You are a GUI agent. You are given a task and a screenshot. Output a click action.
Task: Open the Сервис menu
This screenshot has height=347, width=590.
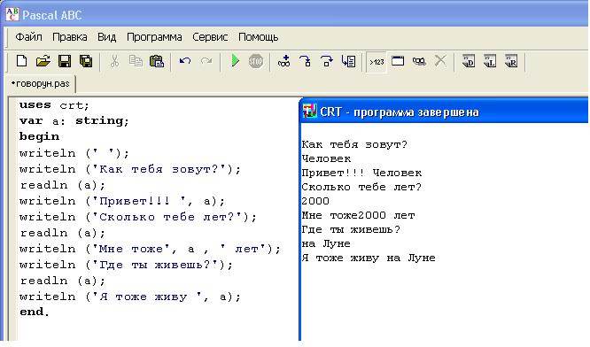click(x=210, y=37)
